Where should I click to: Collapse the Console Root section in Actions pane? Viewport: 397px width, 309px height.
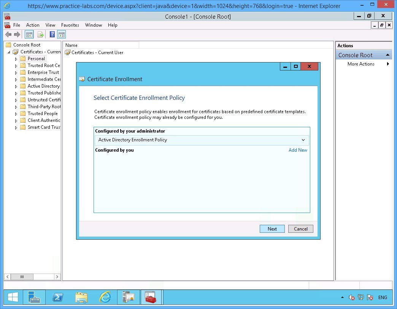pyautogui.click(x=387, y=55)
